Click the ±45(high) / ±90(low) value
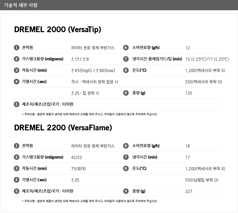 (x=93, y=70)
